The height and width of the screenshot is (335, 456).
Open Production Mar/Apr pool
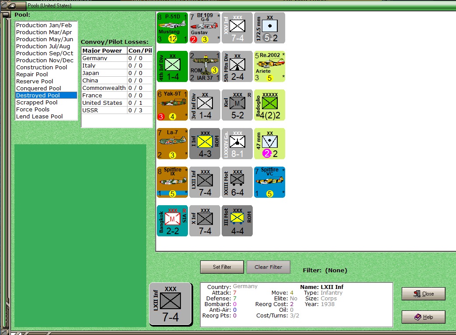click(x=46, y=32)
